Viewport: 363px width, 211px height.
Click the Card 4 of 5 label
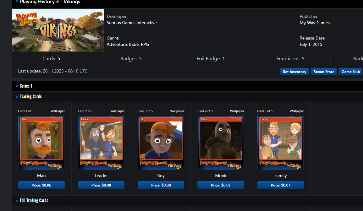click(205, 111)
